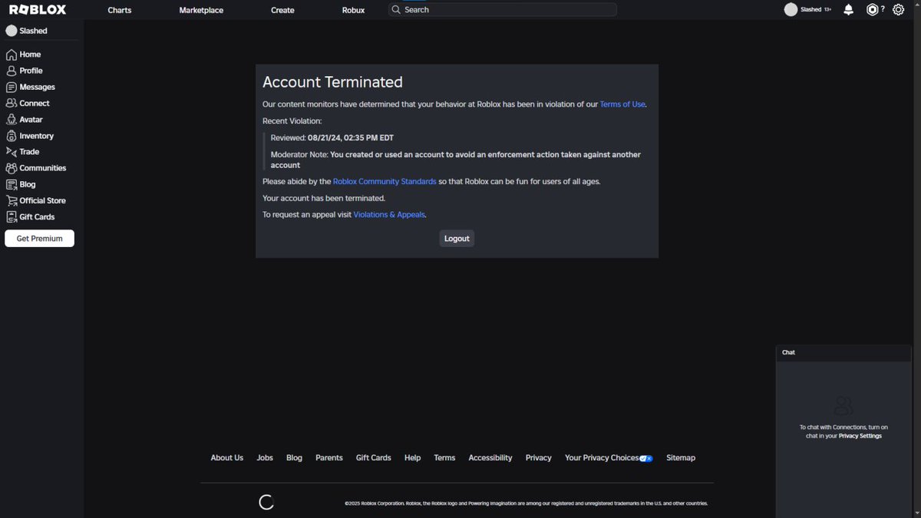This screenshot has width=921, height=518.
Task: Open Privacy Settings link in chat panel
Action: 860,436
